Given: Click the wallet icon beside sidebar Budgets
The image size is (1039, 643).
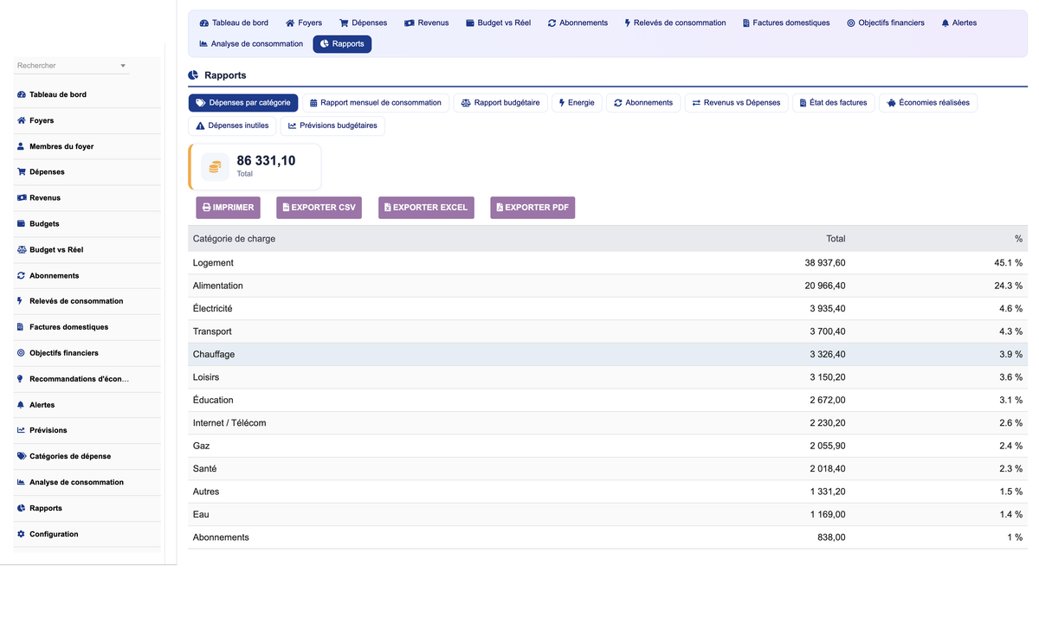Looking at the screenshot, I should pyautogui.click(x=21, y=223).
